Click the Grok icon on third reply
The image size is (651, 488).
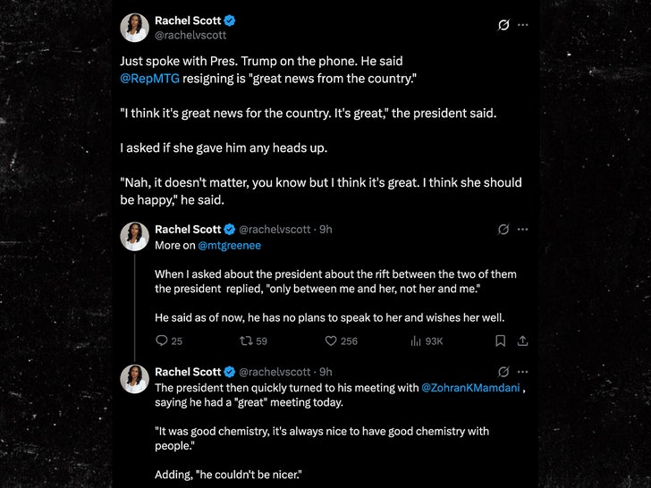click(503, 372)
